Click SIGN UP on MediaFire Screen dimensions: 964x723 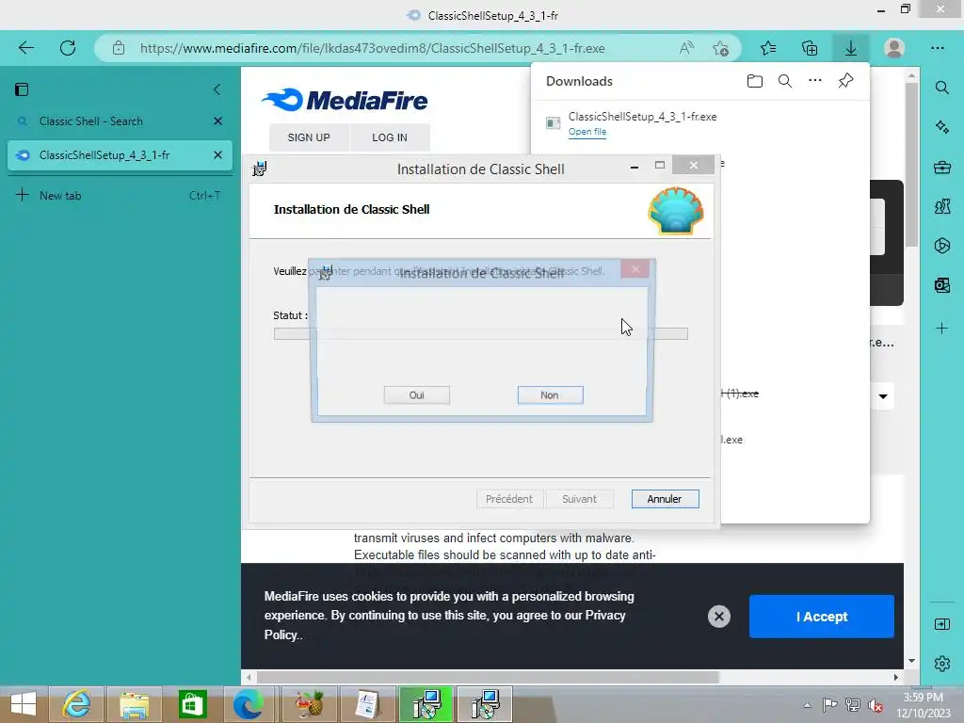309,137
